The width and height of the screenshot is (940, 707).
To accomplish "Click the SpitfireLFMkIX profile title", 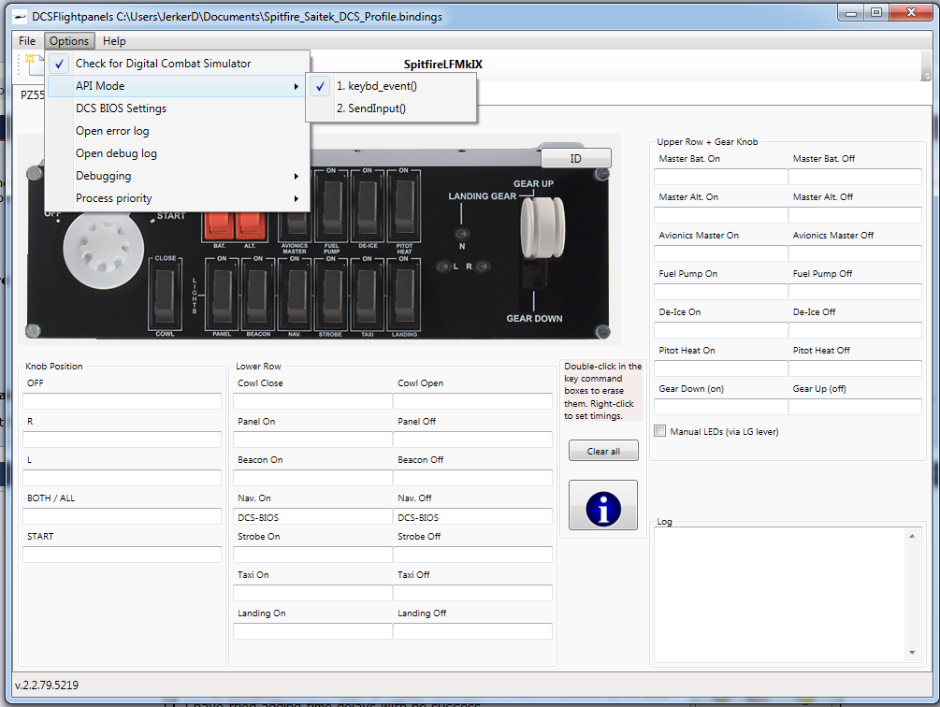I will tap(443, 65).
